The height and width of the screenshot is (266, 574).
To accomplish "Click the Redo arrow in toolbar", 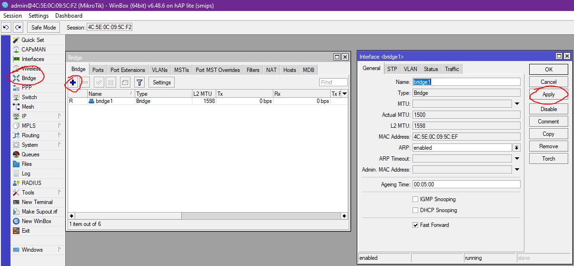I will click(18, 27).
